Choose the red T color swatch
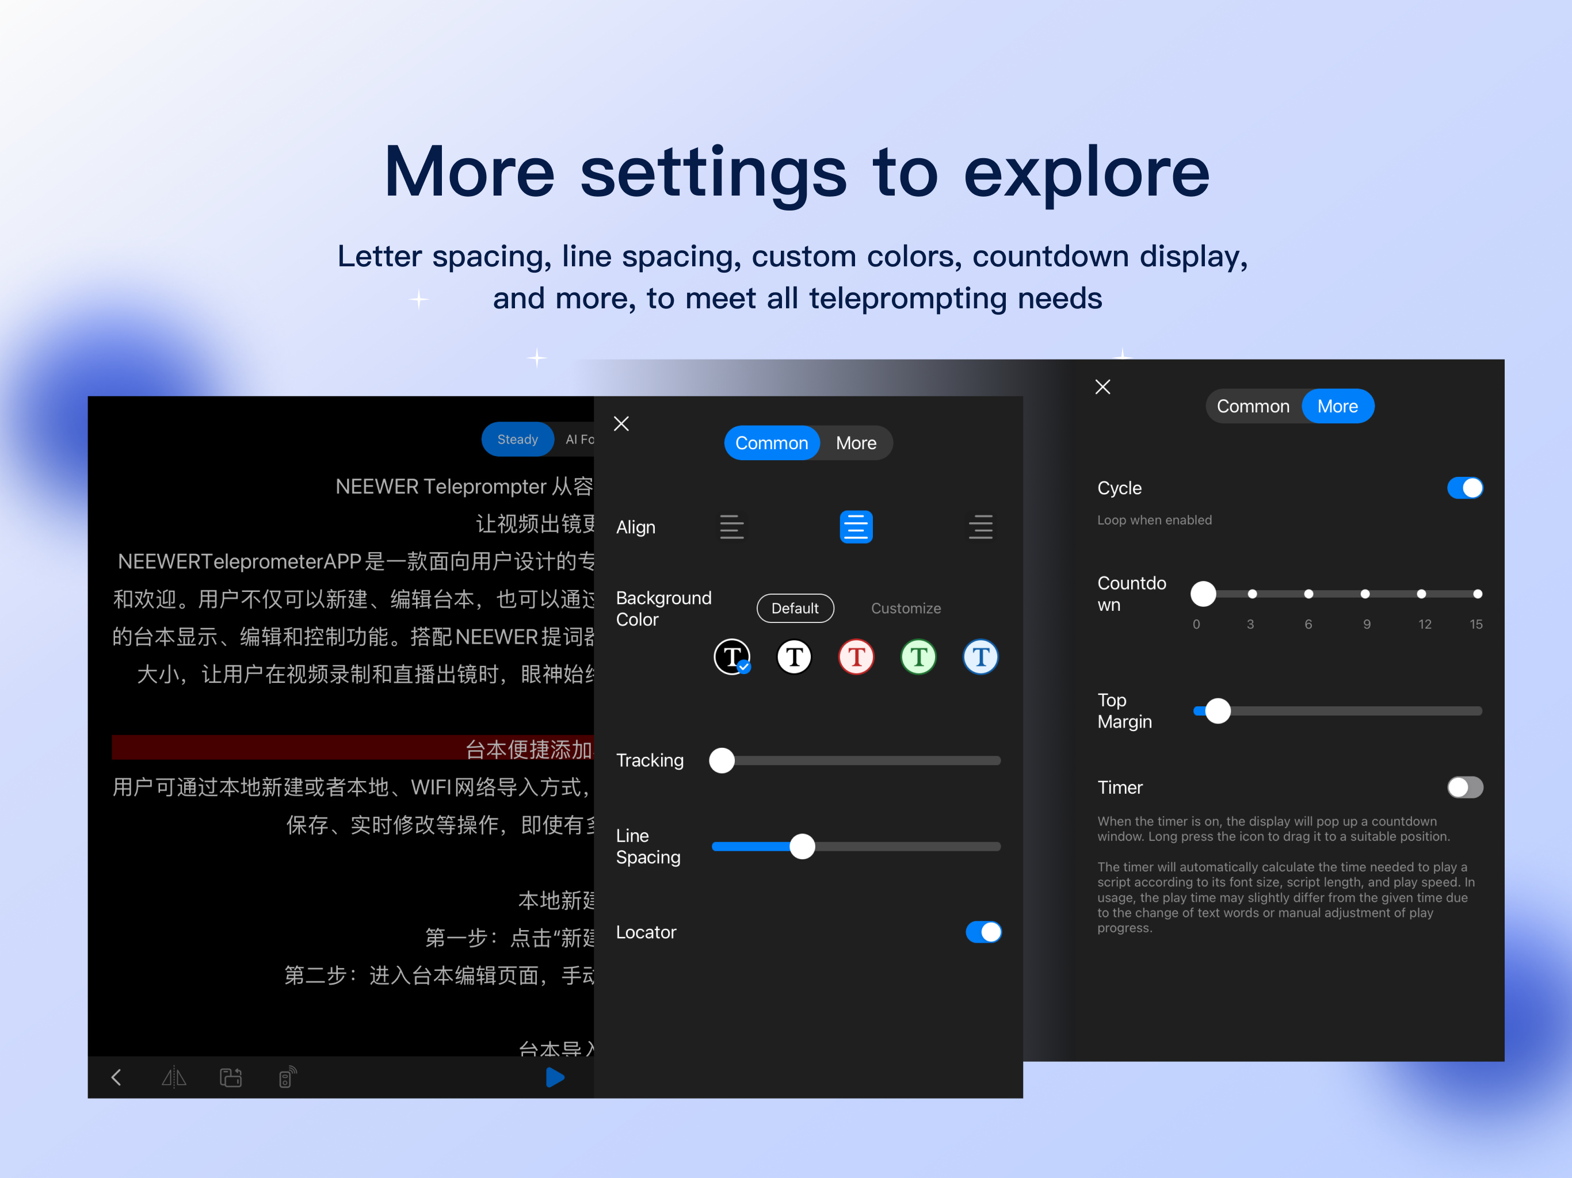Screen dimensions: 1572x1178 click(x=856, y=656)
